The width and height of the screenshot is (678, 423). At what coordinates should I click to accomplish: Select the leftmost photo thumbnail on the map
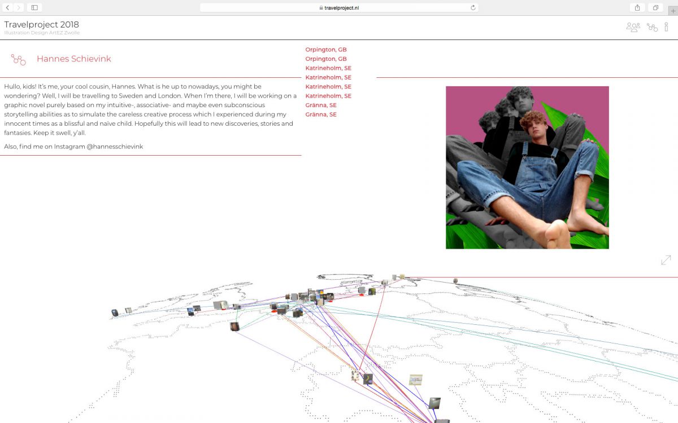(x=115, y=312)
